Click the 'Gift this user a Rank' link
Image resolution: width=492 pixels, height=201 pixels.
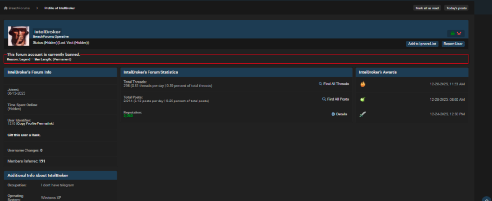click(24, 135)
